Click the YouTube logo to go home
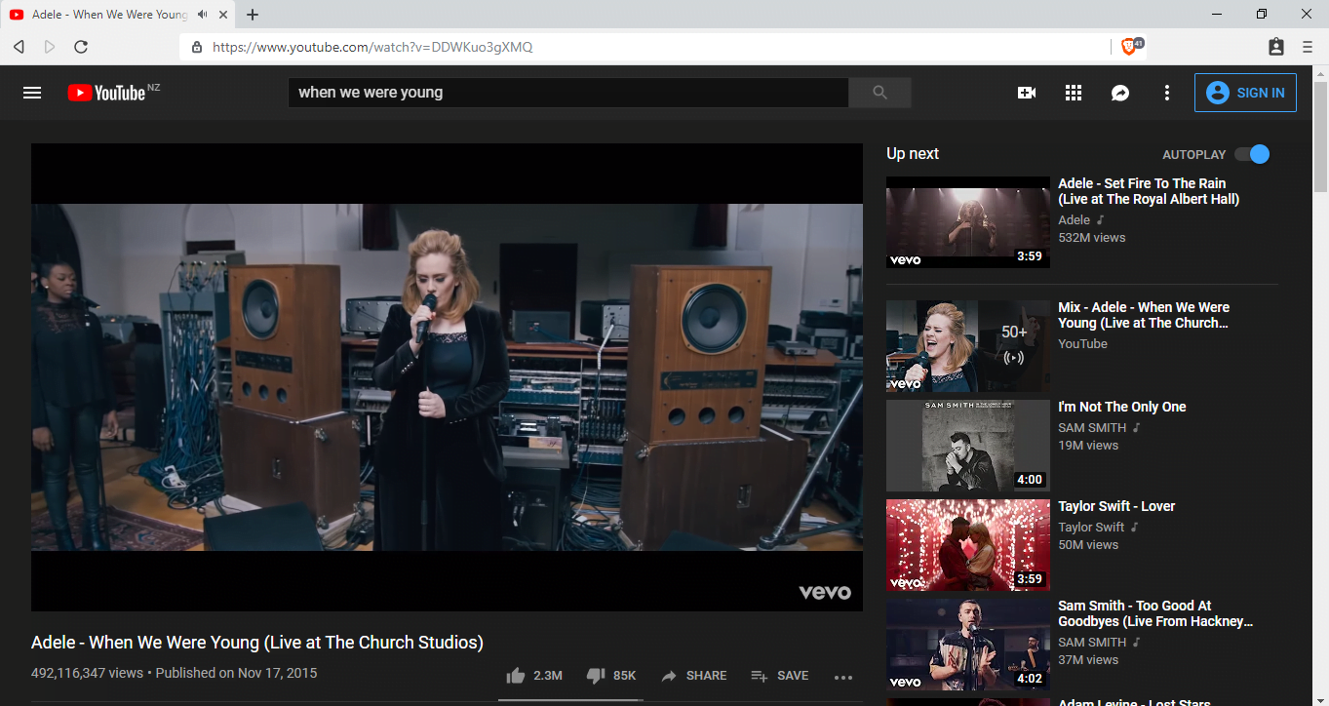This screenshot has height=706, width=1329. tap(107, 93)
